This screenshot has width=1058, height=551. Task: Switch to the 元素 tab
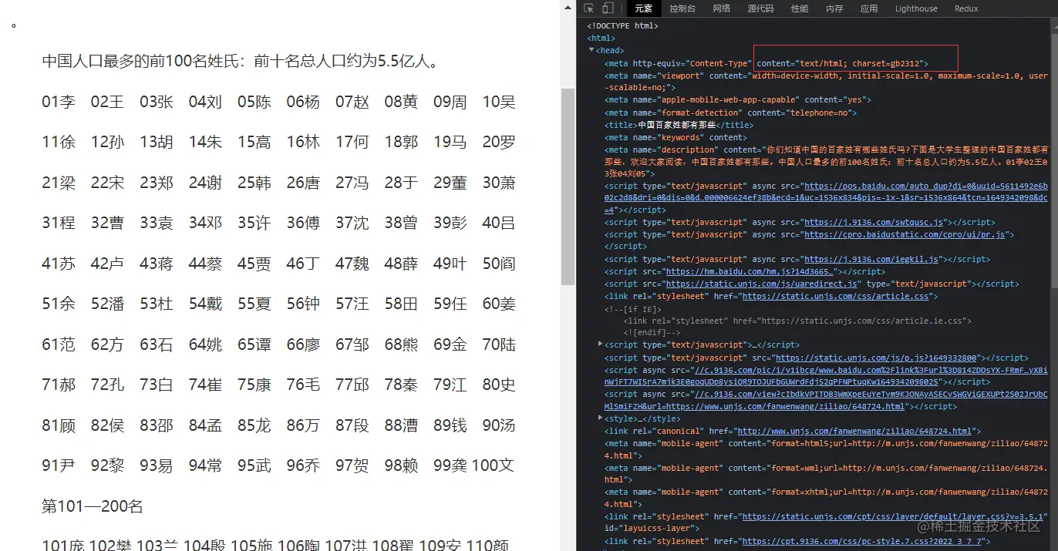644,8
